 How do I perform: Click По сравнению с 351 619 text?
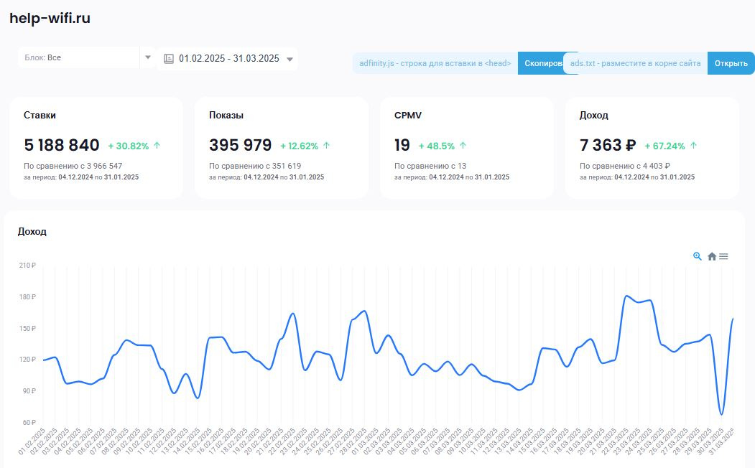point(255,166)
